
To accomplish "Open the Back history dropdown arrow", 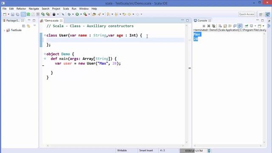I will coord(133,14).
